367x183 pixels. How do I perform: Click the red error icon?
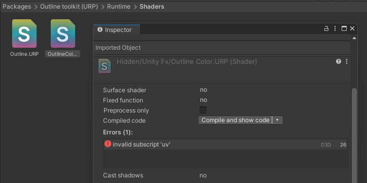(108, 144)
